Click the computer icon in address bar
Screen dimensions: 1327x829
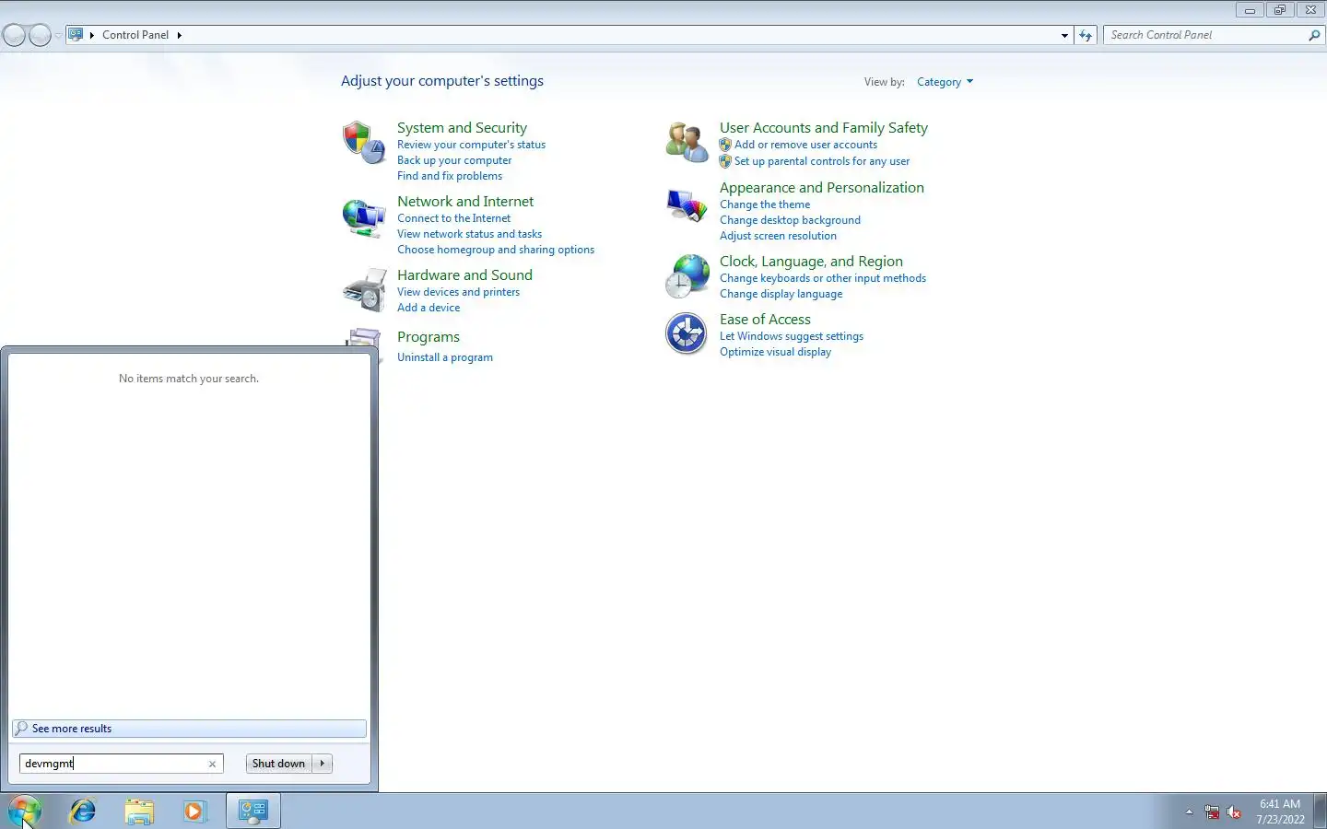click(x=76, y=35)
